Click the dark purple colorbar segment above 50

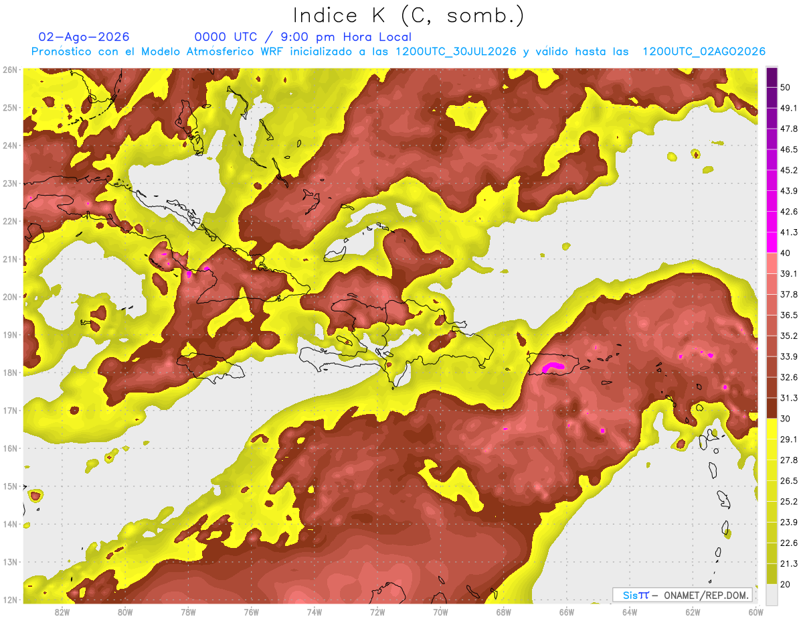(772, 78)
